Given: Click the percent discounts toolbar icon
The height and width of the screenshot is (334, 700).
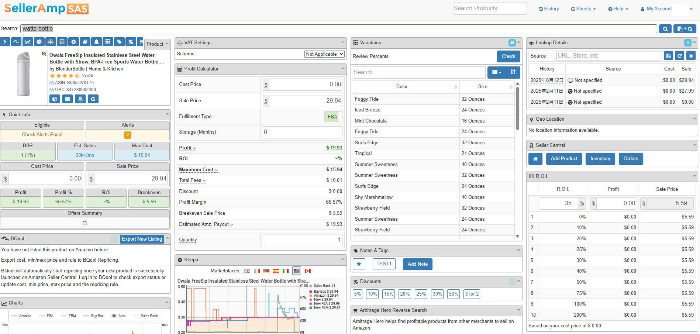Looking at the screenshot, I should point(131,42).
